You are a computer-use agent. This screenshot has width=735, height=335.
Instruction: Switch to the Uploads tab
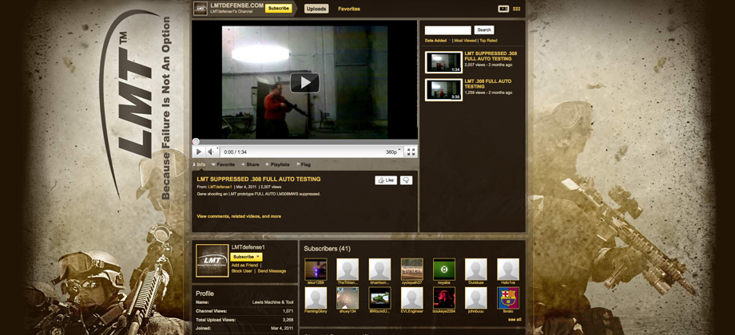(x=316, y=9)
